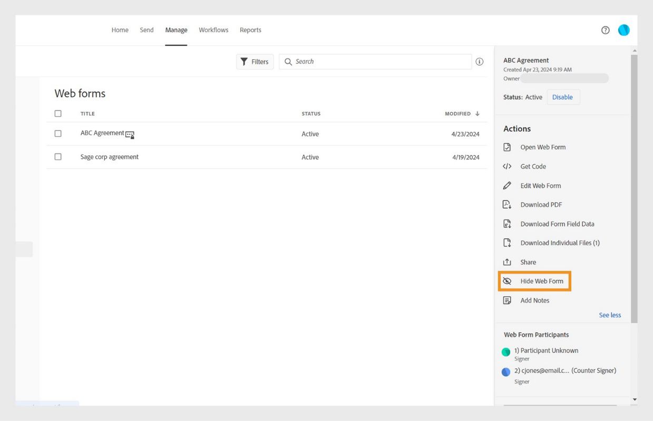Screen dimensions: 653x421
Task: Open the user profile avatar
Action: point(623,30)
